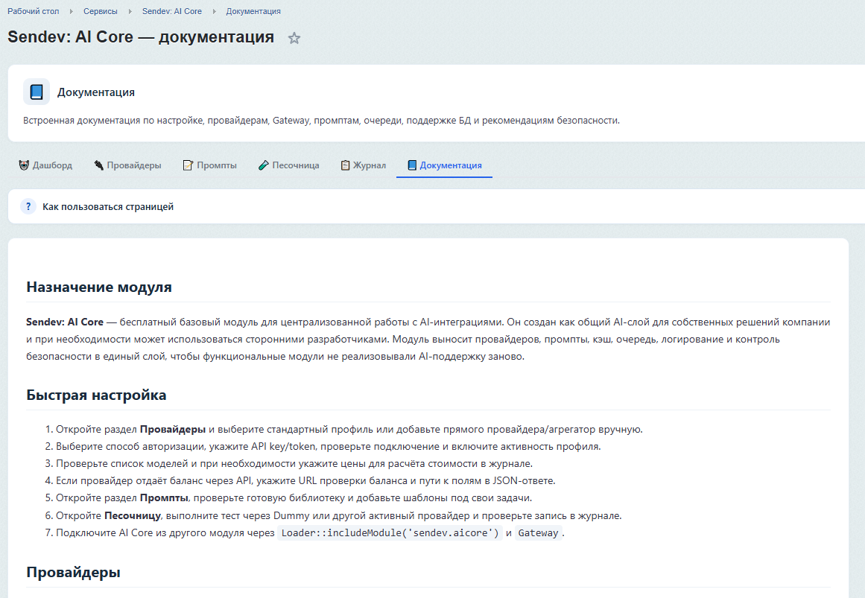The width and height of the screenshot is (865, 598).
Task: Add page to favorites with star icon
Action: pos(294,38)
